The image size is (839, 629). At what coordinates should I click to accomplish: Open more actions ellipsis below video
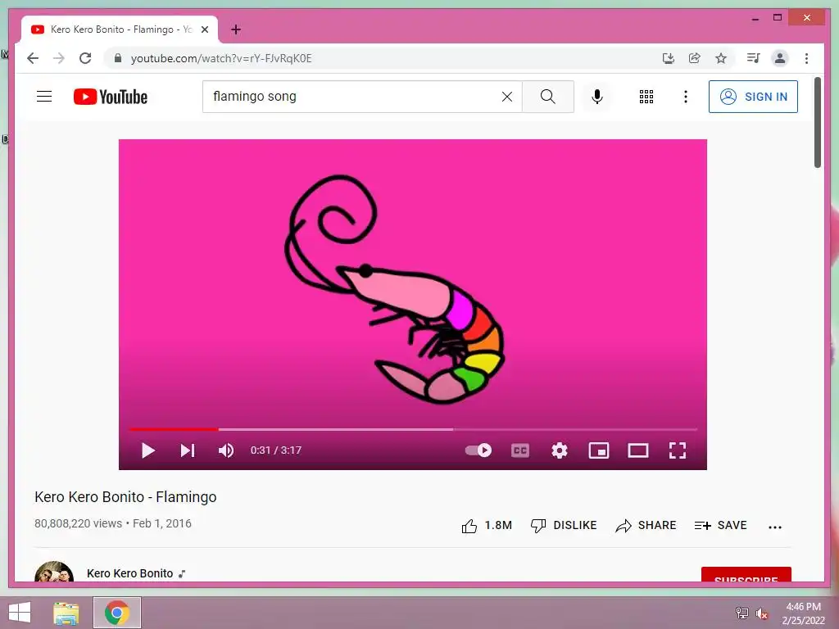tap(775, 527)
